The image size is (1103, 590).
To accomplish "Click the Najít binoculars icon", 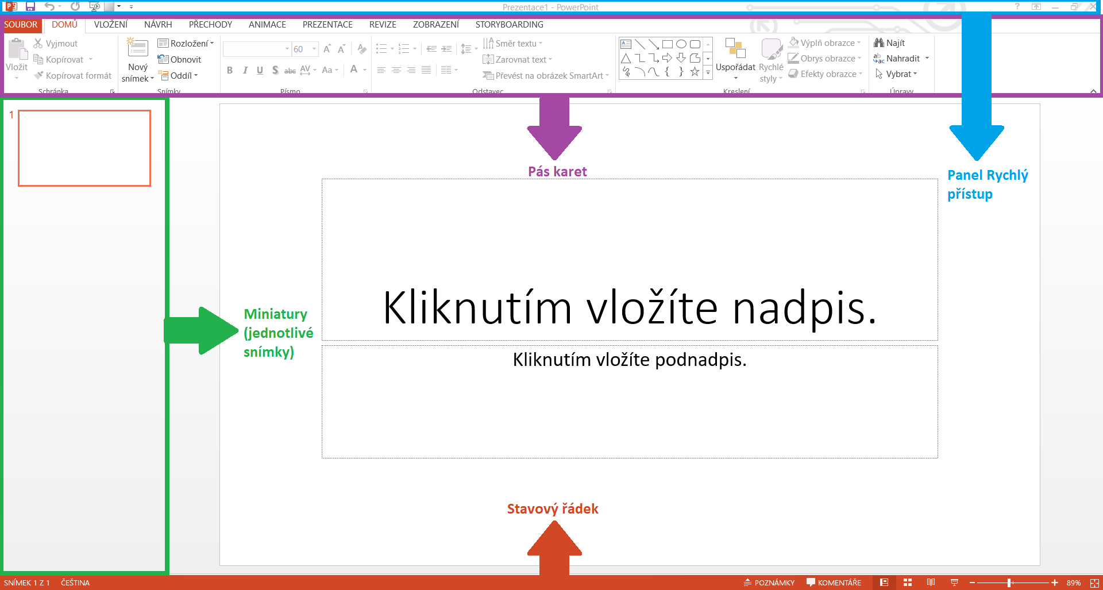I will [x=879, y=43].
